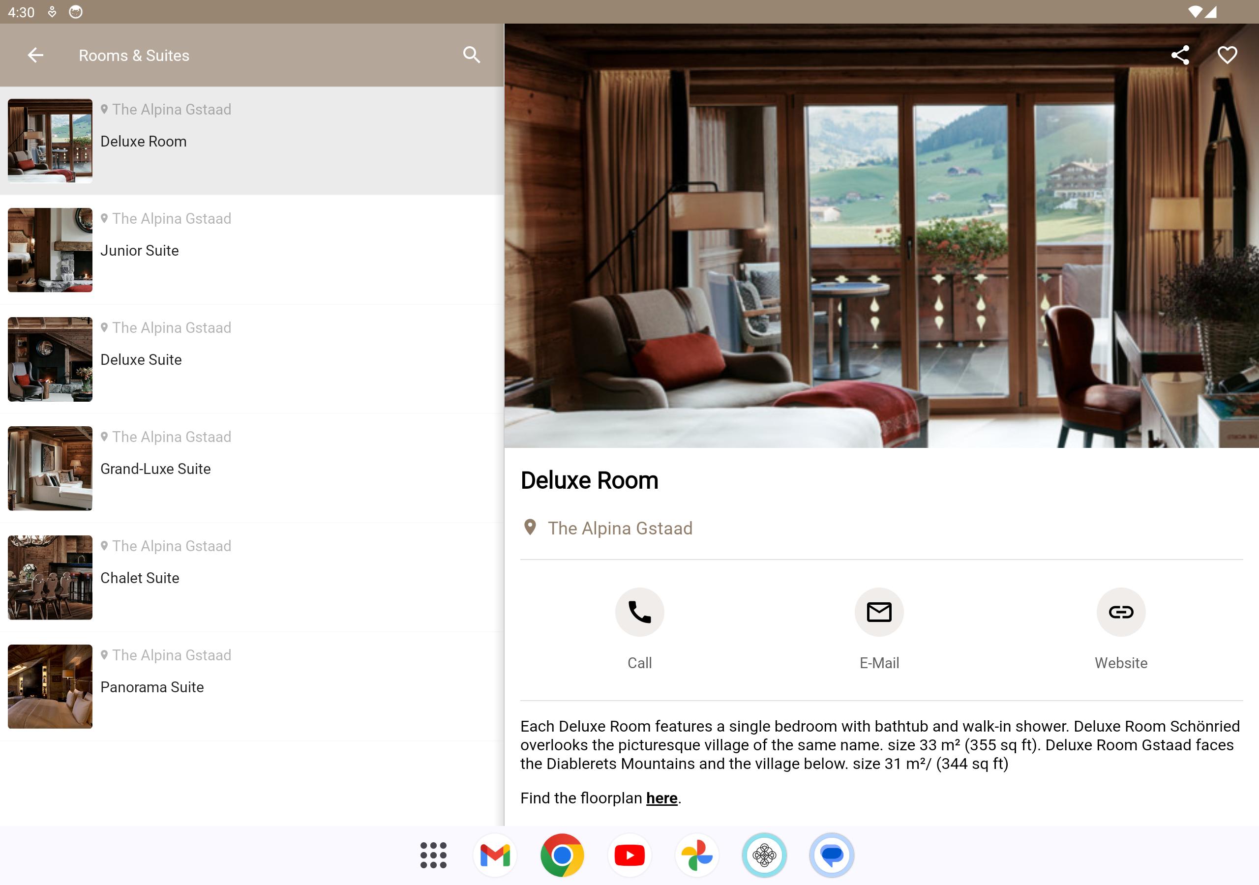Open the Junior Suite thumbnail image
The width and height of the screenshot is (1259, 885).
50,249
